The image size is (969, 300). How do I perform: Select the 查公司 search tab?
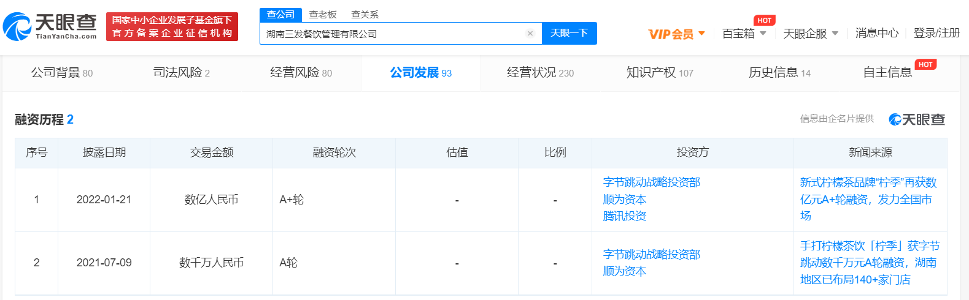280,15
